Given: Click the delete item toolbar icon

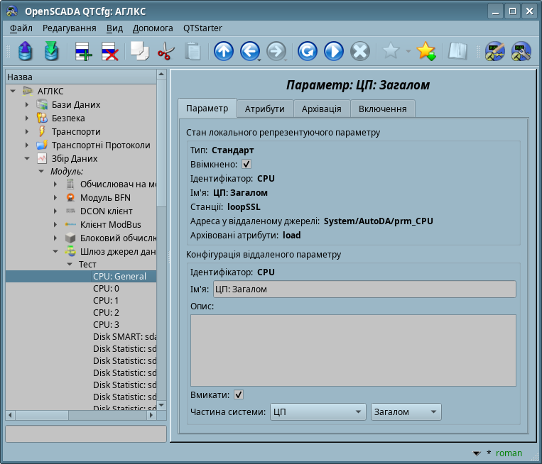Looking at the screenshot, I should click(109, 51).
